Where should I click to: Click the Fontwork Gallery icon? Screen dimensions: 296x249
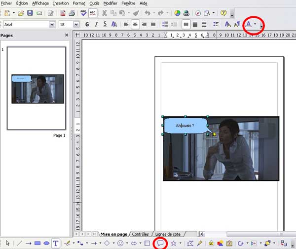coord(211,244)
